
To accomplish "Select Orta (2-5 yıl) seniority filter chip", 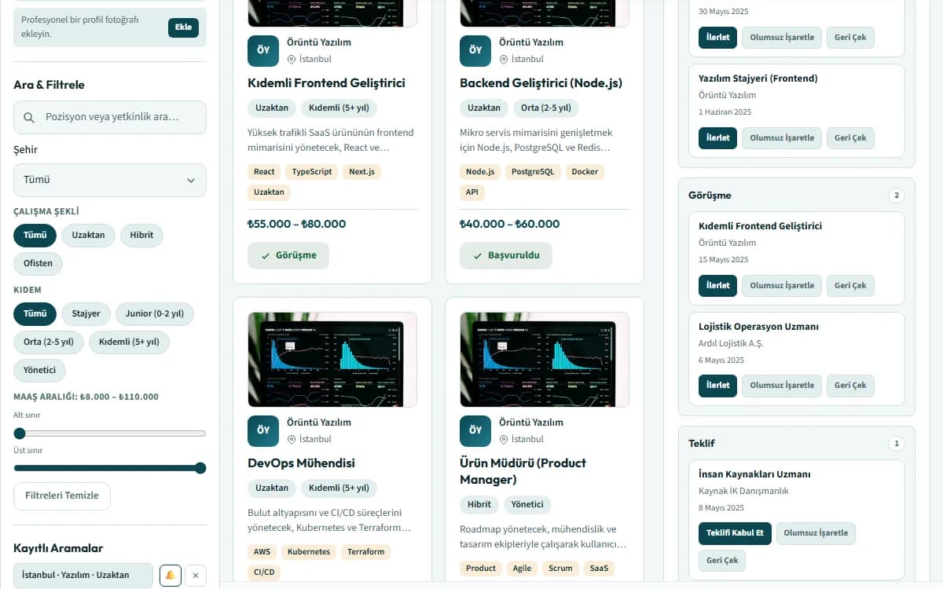I will click(x=49, y=342).
